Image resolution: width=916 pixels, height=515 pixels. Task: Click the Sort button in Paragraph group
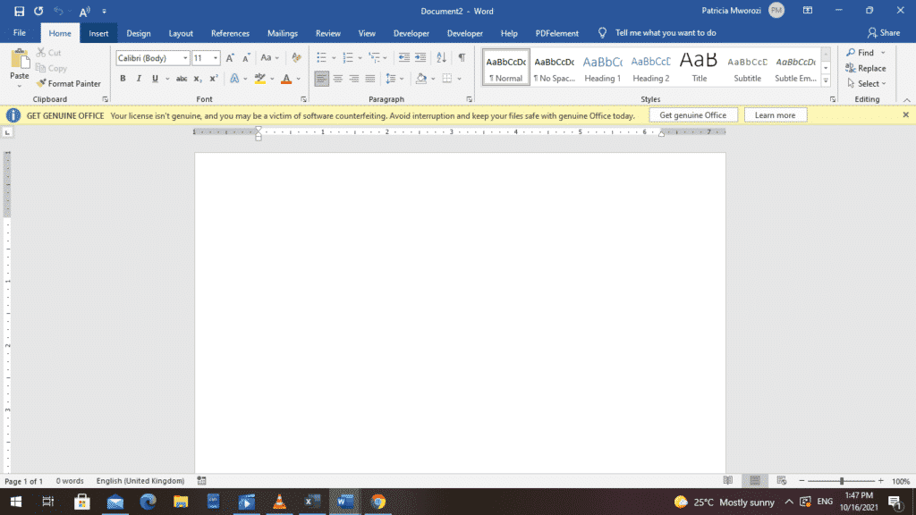(440, 57)
